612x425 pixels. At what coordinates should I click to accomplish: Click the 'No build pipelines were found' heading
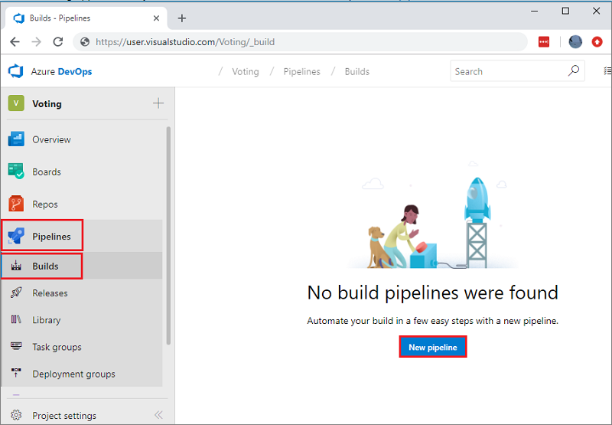point(432,293)
